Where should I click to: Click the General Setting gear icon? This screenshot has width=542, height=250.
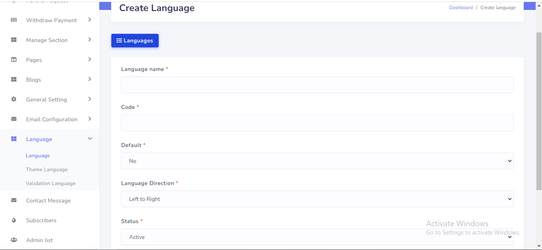(14, 99)
